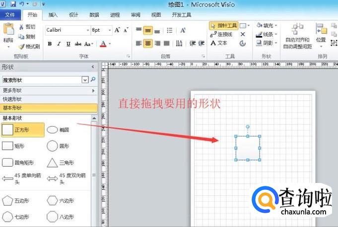Toggle align middle vertical button
338x227 pixels.
pyautogui.click(x=148, y=30)
